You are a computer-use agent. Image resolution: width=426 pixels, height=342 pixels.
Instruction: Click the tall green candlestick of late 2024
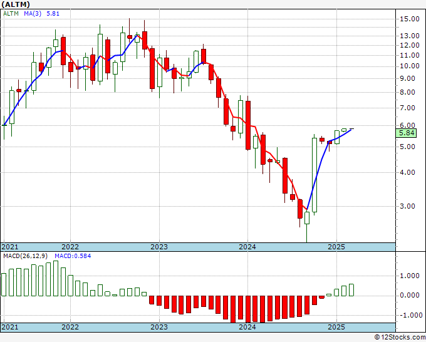(314, 175)
